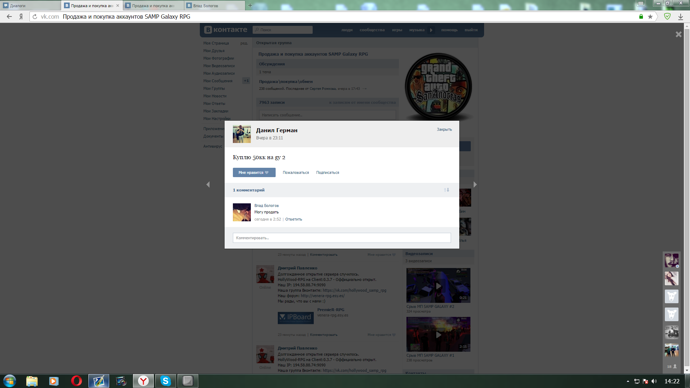Play the Срыв МП SAMP GALAXY #2 video
690x388 pixels.
point(438,286)
